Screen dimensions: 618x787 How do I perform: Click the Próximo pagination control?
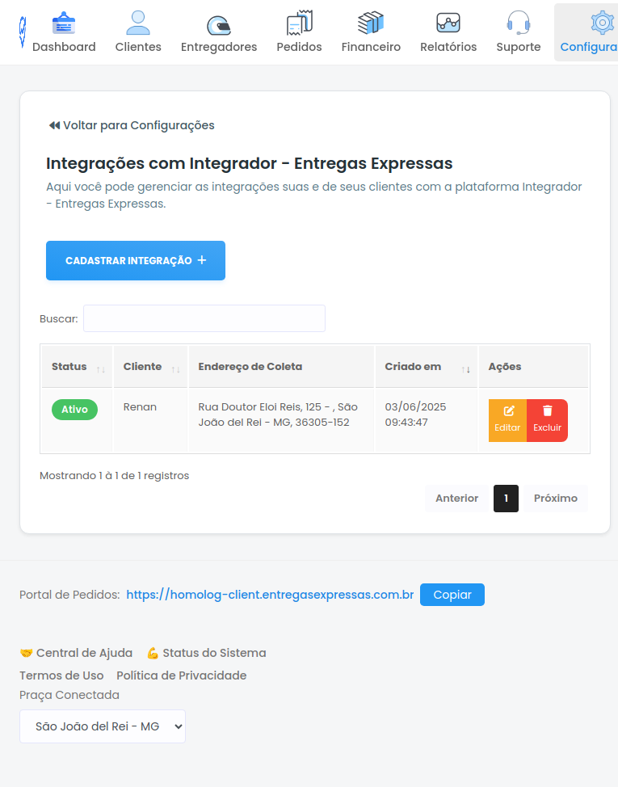[x=555, y=498]
